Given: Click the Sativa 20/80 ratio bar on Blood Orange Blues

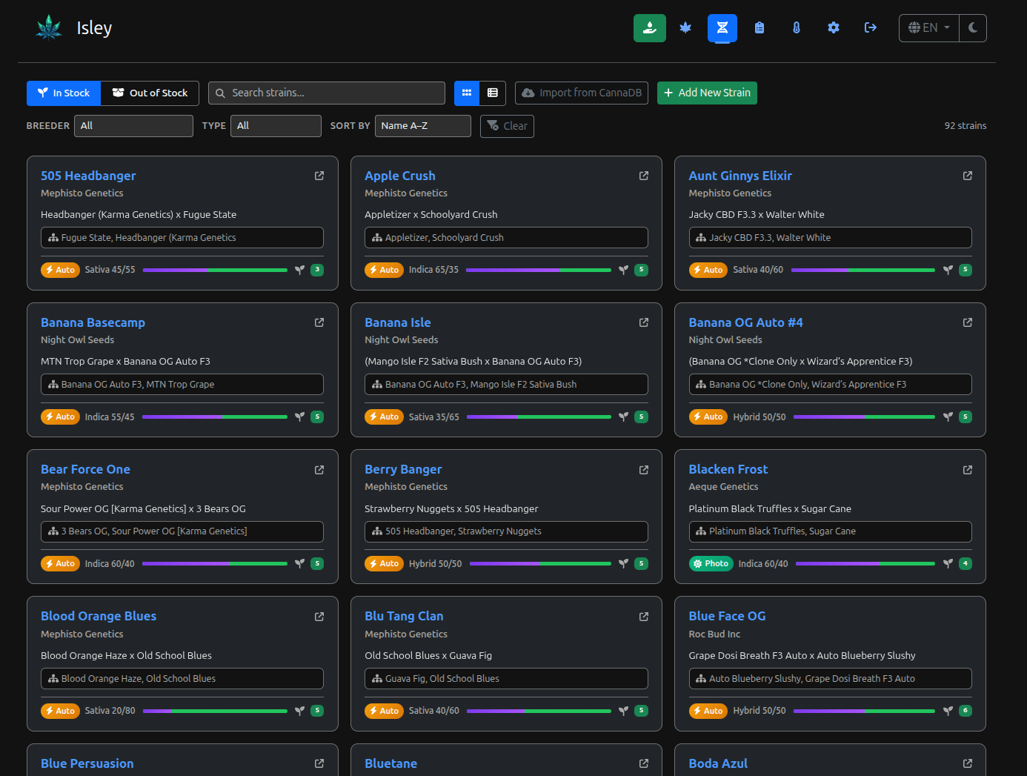Looking at the screenshot, I should click(215, 712).
